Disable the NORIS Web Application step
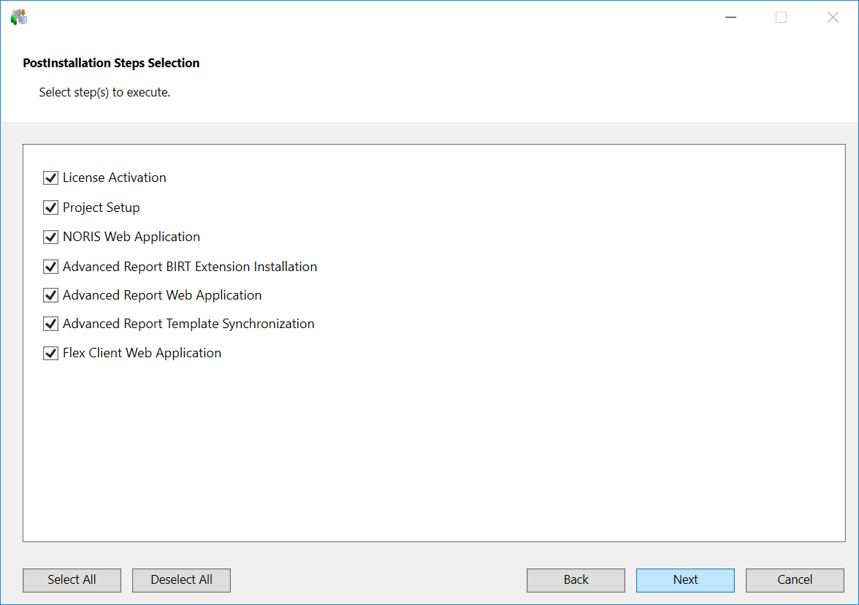859x605 pixels. [50, 237]
